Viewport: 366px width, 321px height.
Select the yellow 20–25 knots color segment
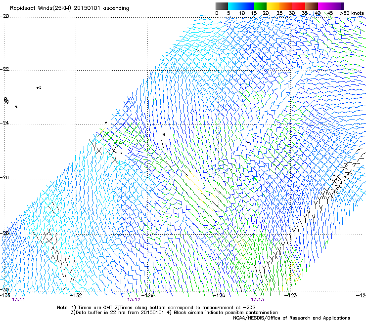(x=273, y=6)
